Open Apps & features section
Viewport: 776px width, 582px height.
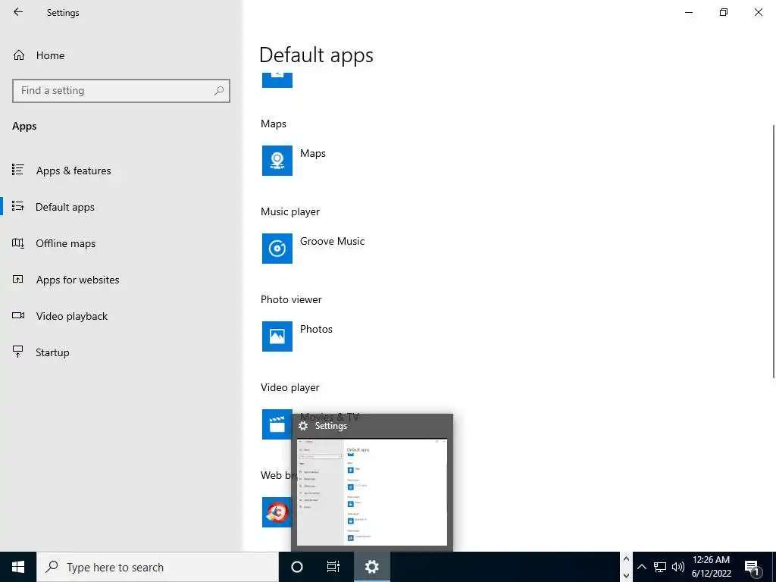click(74, 171)
